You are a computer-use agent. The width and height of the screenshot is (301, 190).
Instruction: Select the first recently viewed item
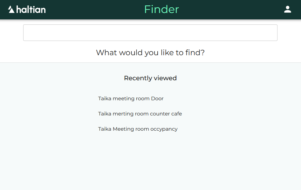[x=131, y=98]
